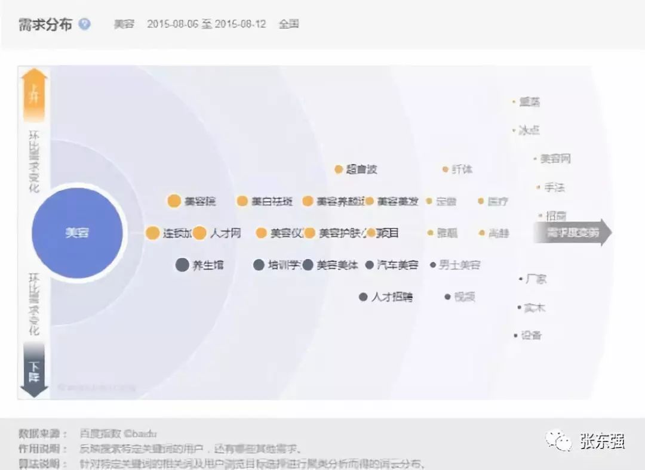Click the dark 下降 down arrow

click(x=34, y=370)
